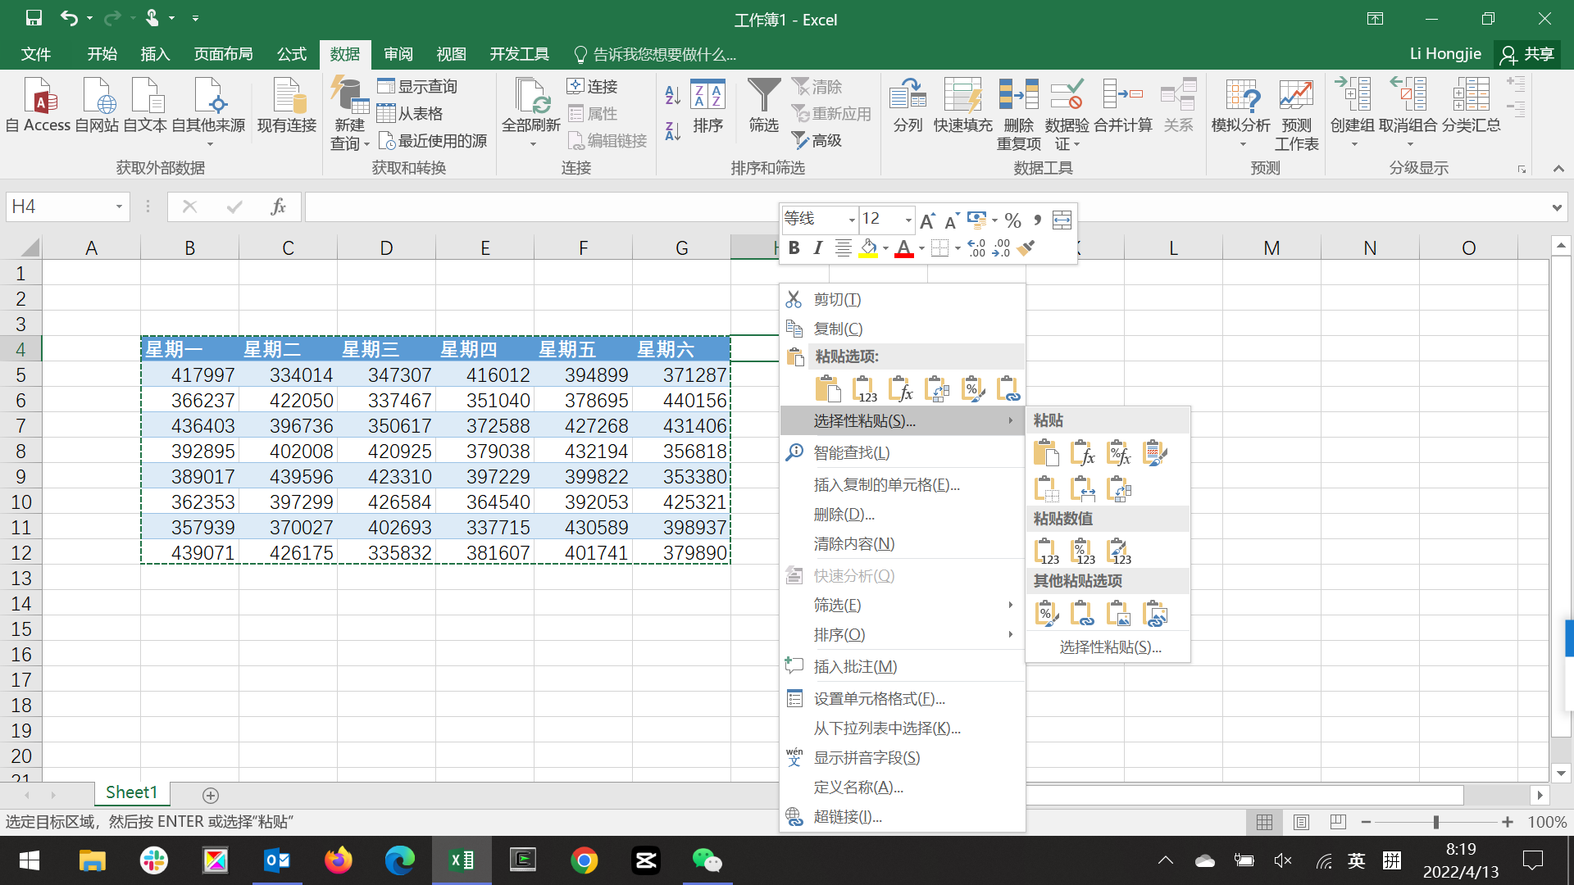The height and width of the screenshot is (885, 1574).
Task: Click the Format Painter brush in the mini toolbar
Action: 1026,248
